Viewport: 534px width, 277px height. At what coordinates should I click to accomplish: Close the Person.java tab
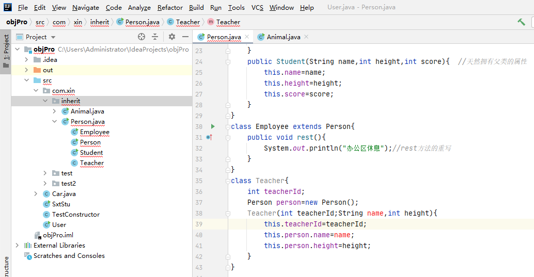[247, 37]
